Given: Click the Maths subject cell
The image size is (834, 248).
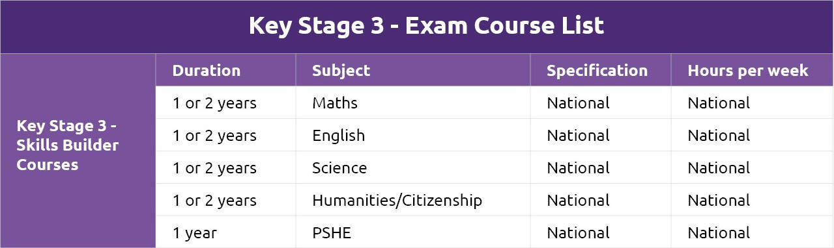Looking at the screenshot, I should [x=412, y=103].
